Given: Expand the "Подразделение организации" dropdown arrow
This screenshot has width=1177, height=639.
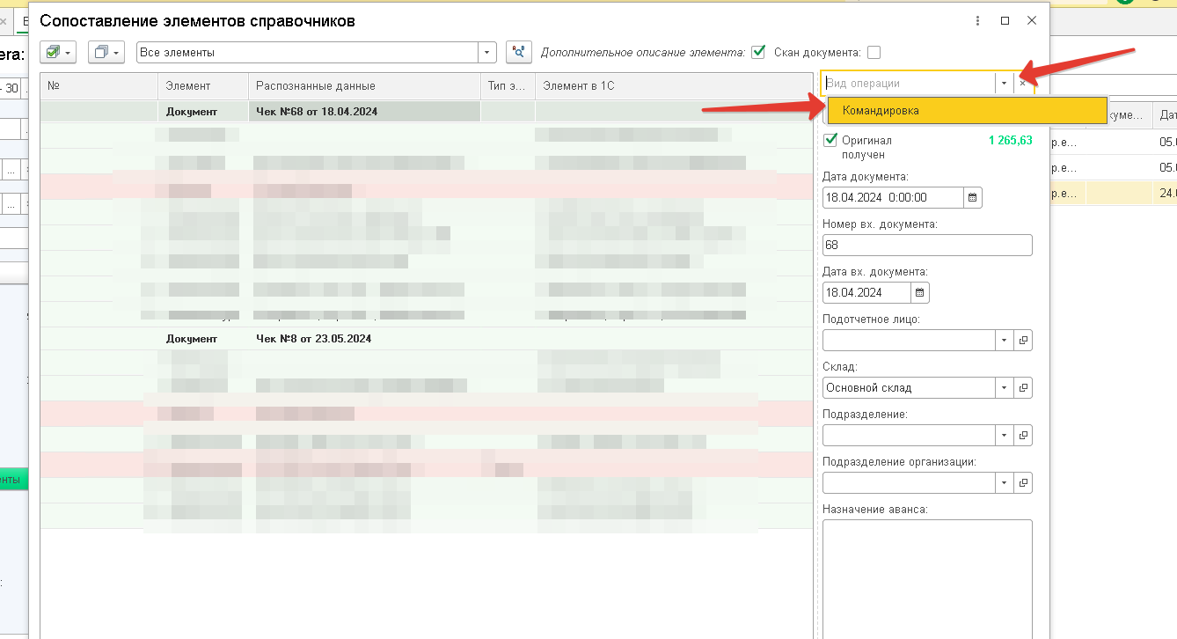Looking at the screenshot, I should pos(1004,482).
